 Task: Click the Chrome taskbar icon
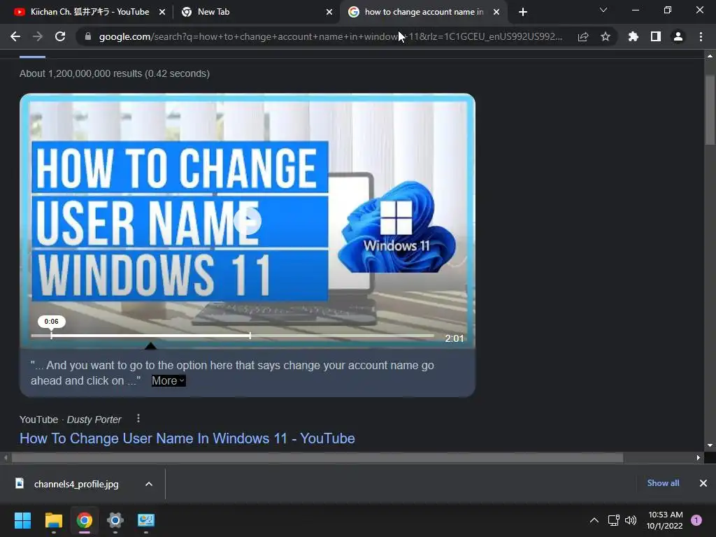[84, 520]
